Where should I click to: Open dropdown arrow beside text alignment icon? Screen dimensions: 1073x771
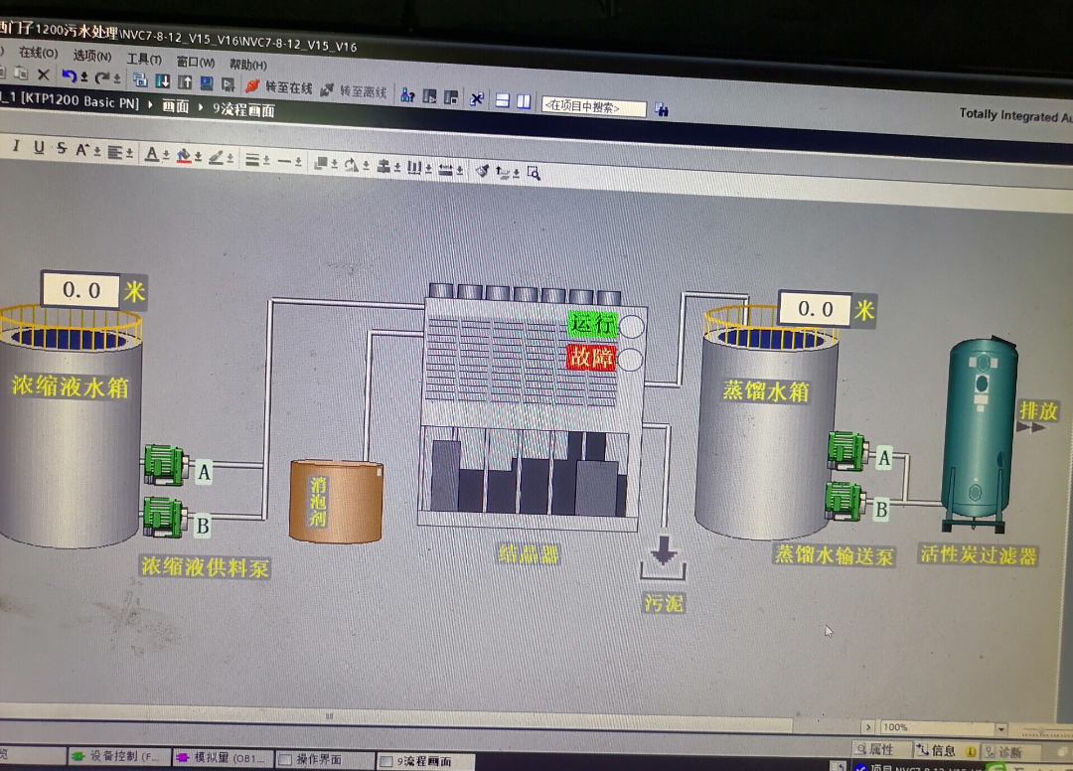tap(129, 153)
